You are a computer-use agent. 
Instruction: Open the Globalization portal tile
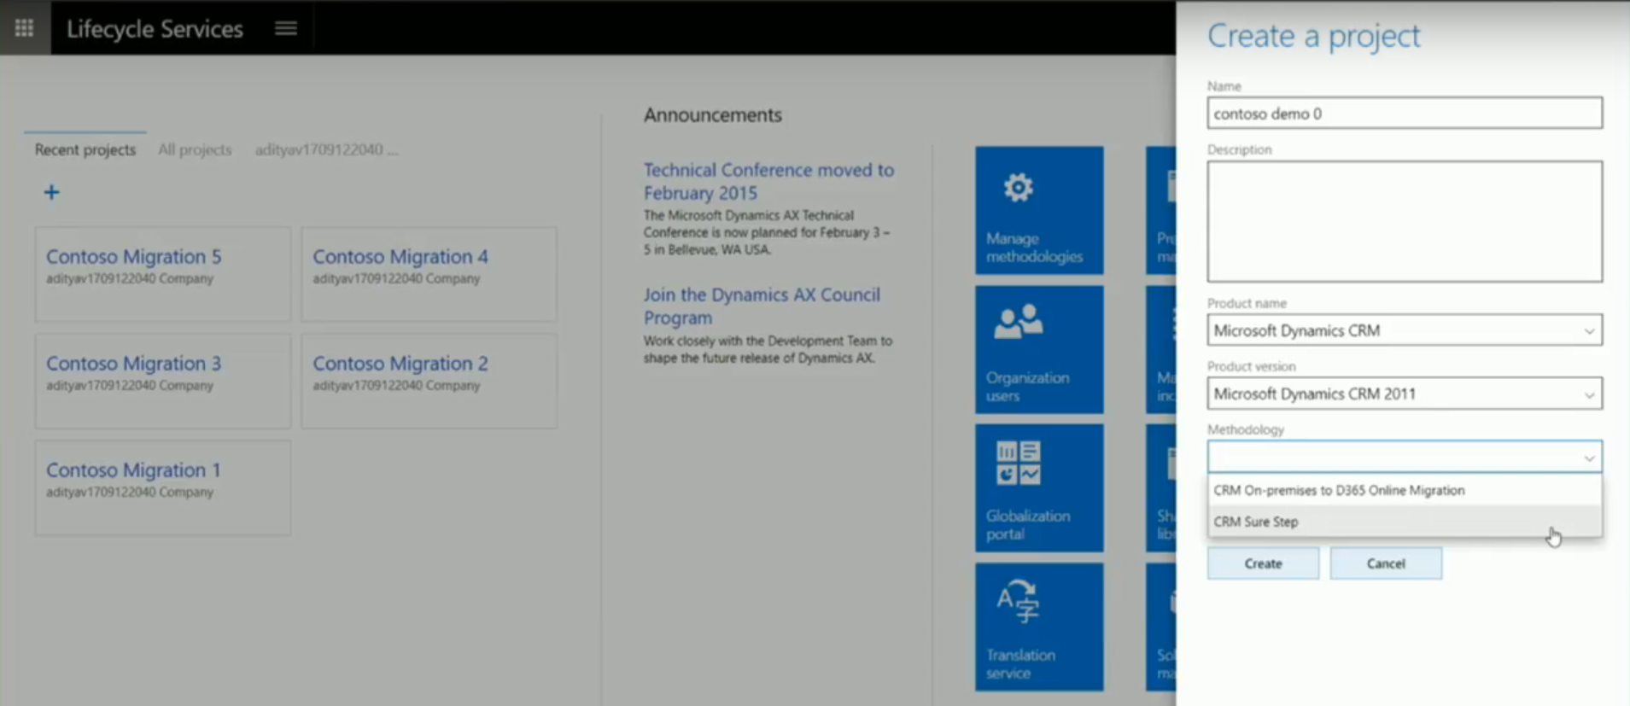click(x=1039, y=487)
